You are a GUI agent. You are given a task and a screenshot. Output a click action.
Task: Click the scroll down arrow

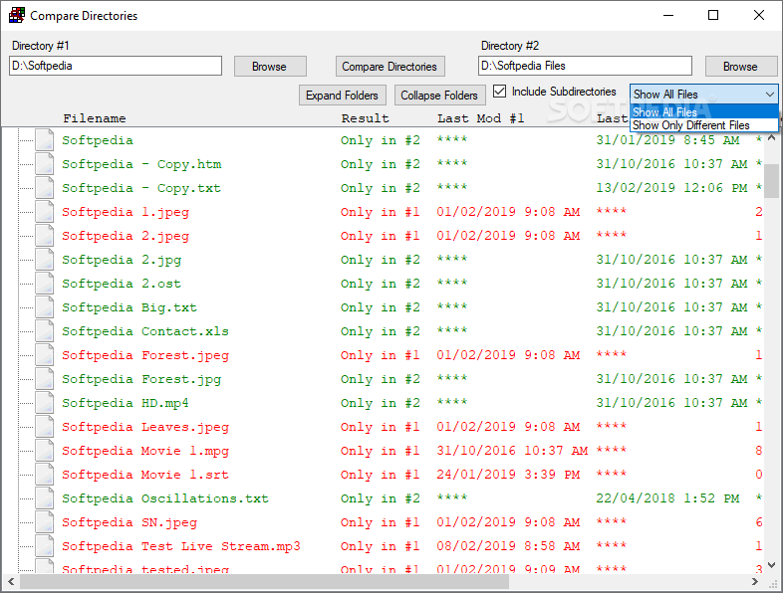(x=771, y=565)
